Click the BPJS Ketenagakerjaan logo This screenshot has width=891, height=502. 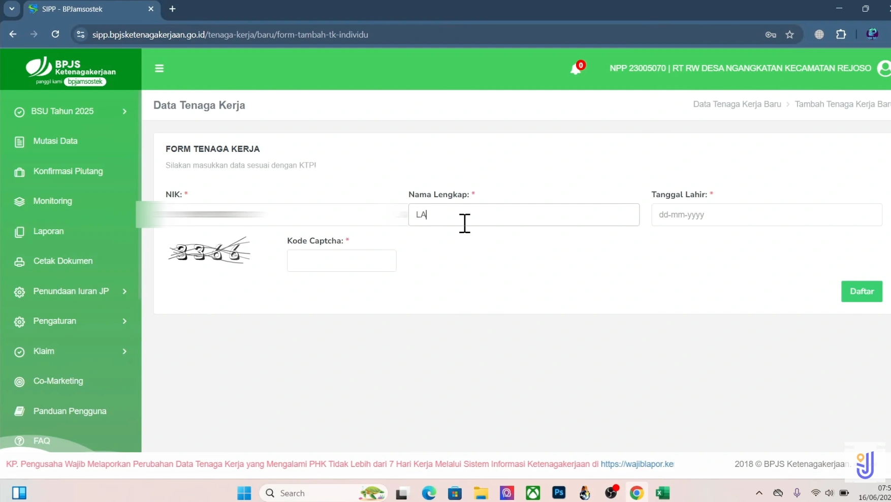pyautogui.click(x=71, y=70)
